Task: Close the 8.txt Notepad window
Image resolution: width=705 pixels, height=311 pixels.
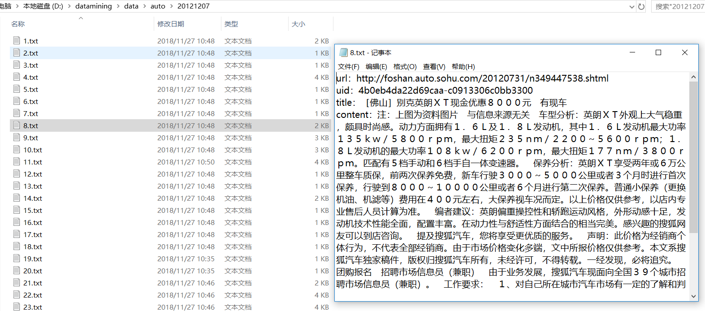Action: pos(685,52)
